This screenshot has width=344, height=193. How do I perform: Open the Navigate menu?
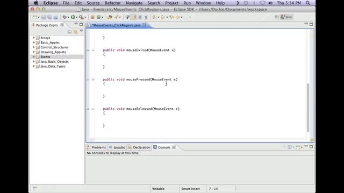click(134, 3)
